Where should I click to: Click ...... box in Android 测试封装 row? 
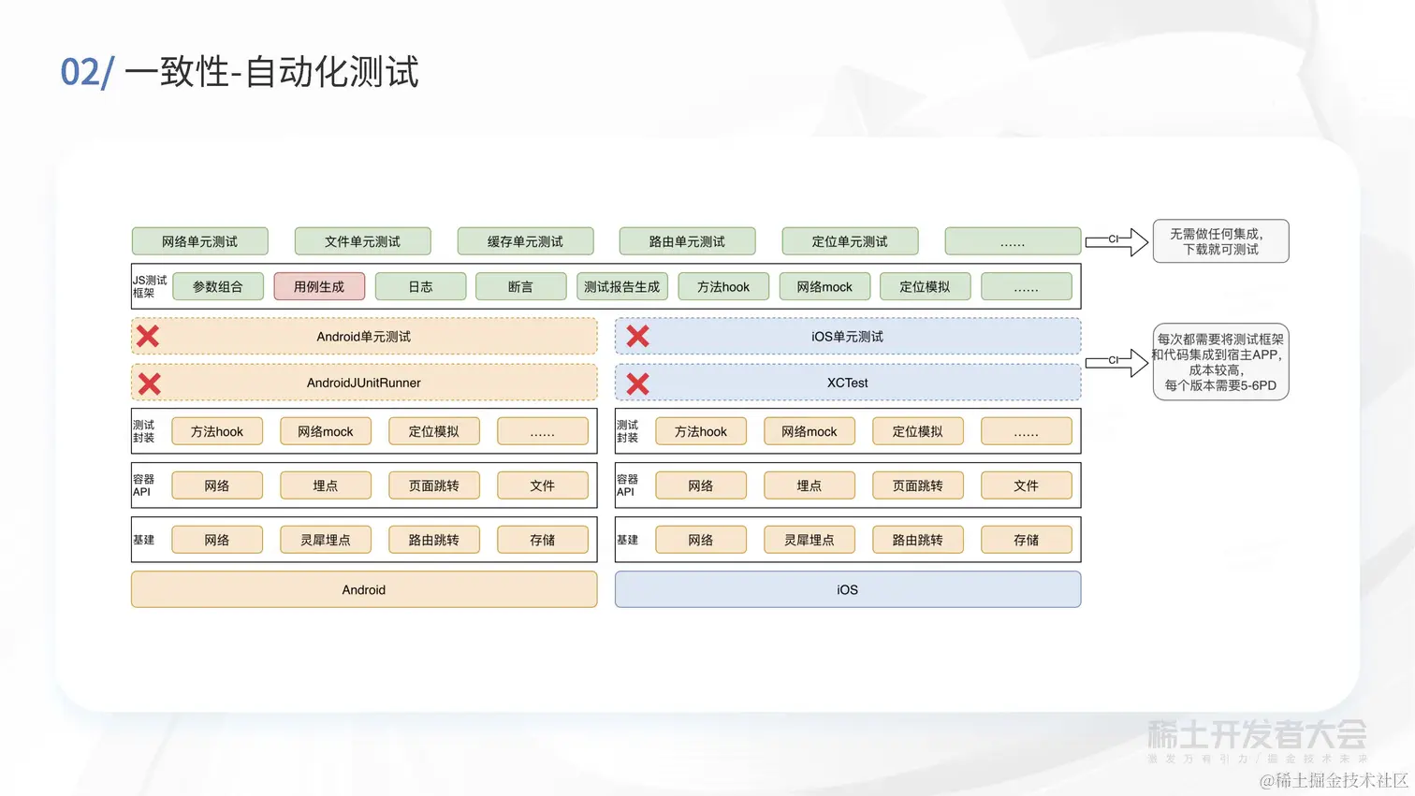pos(543,431)
